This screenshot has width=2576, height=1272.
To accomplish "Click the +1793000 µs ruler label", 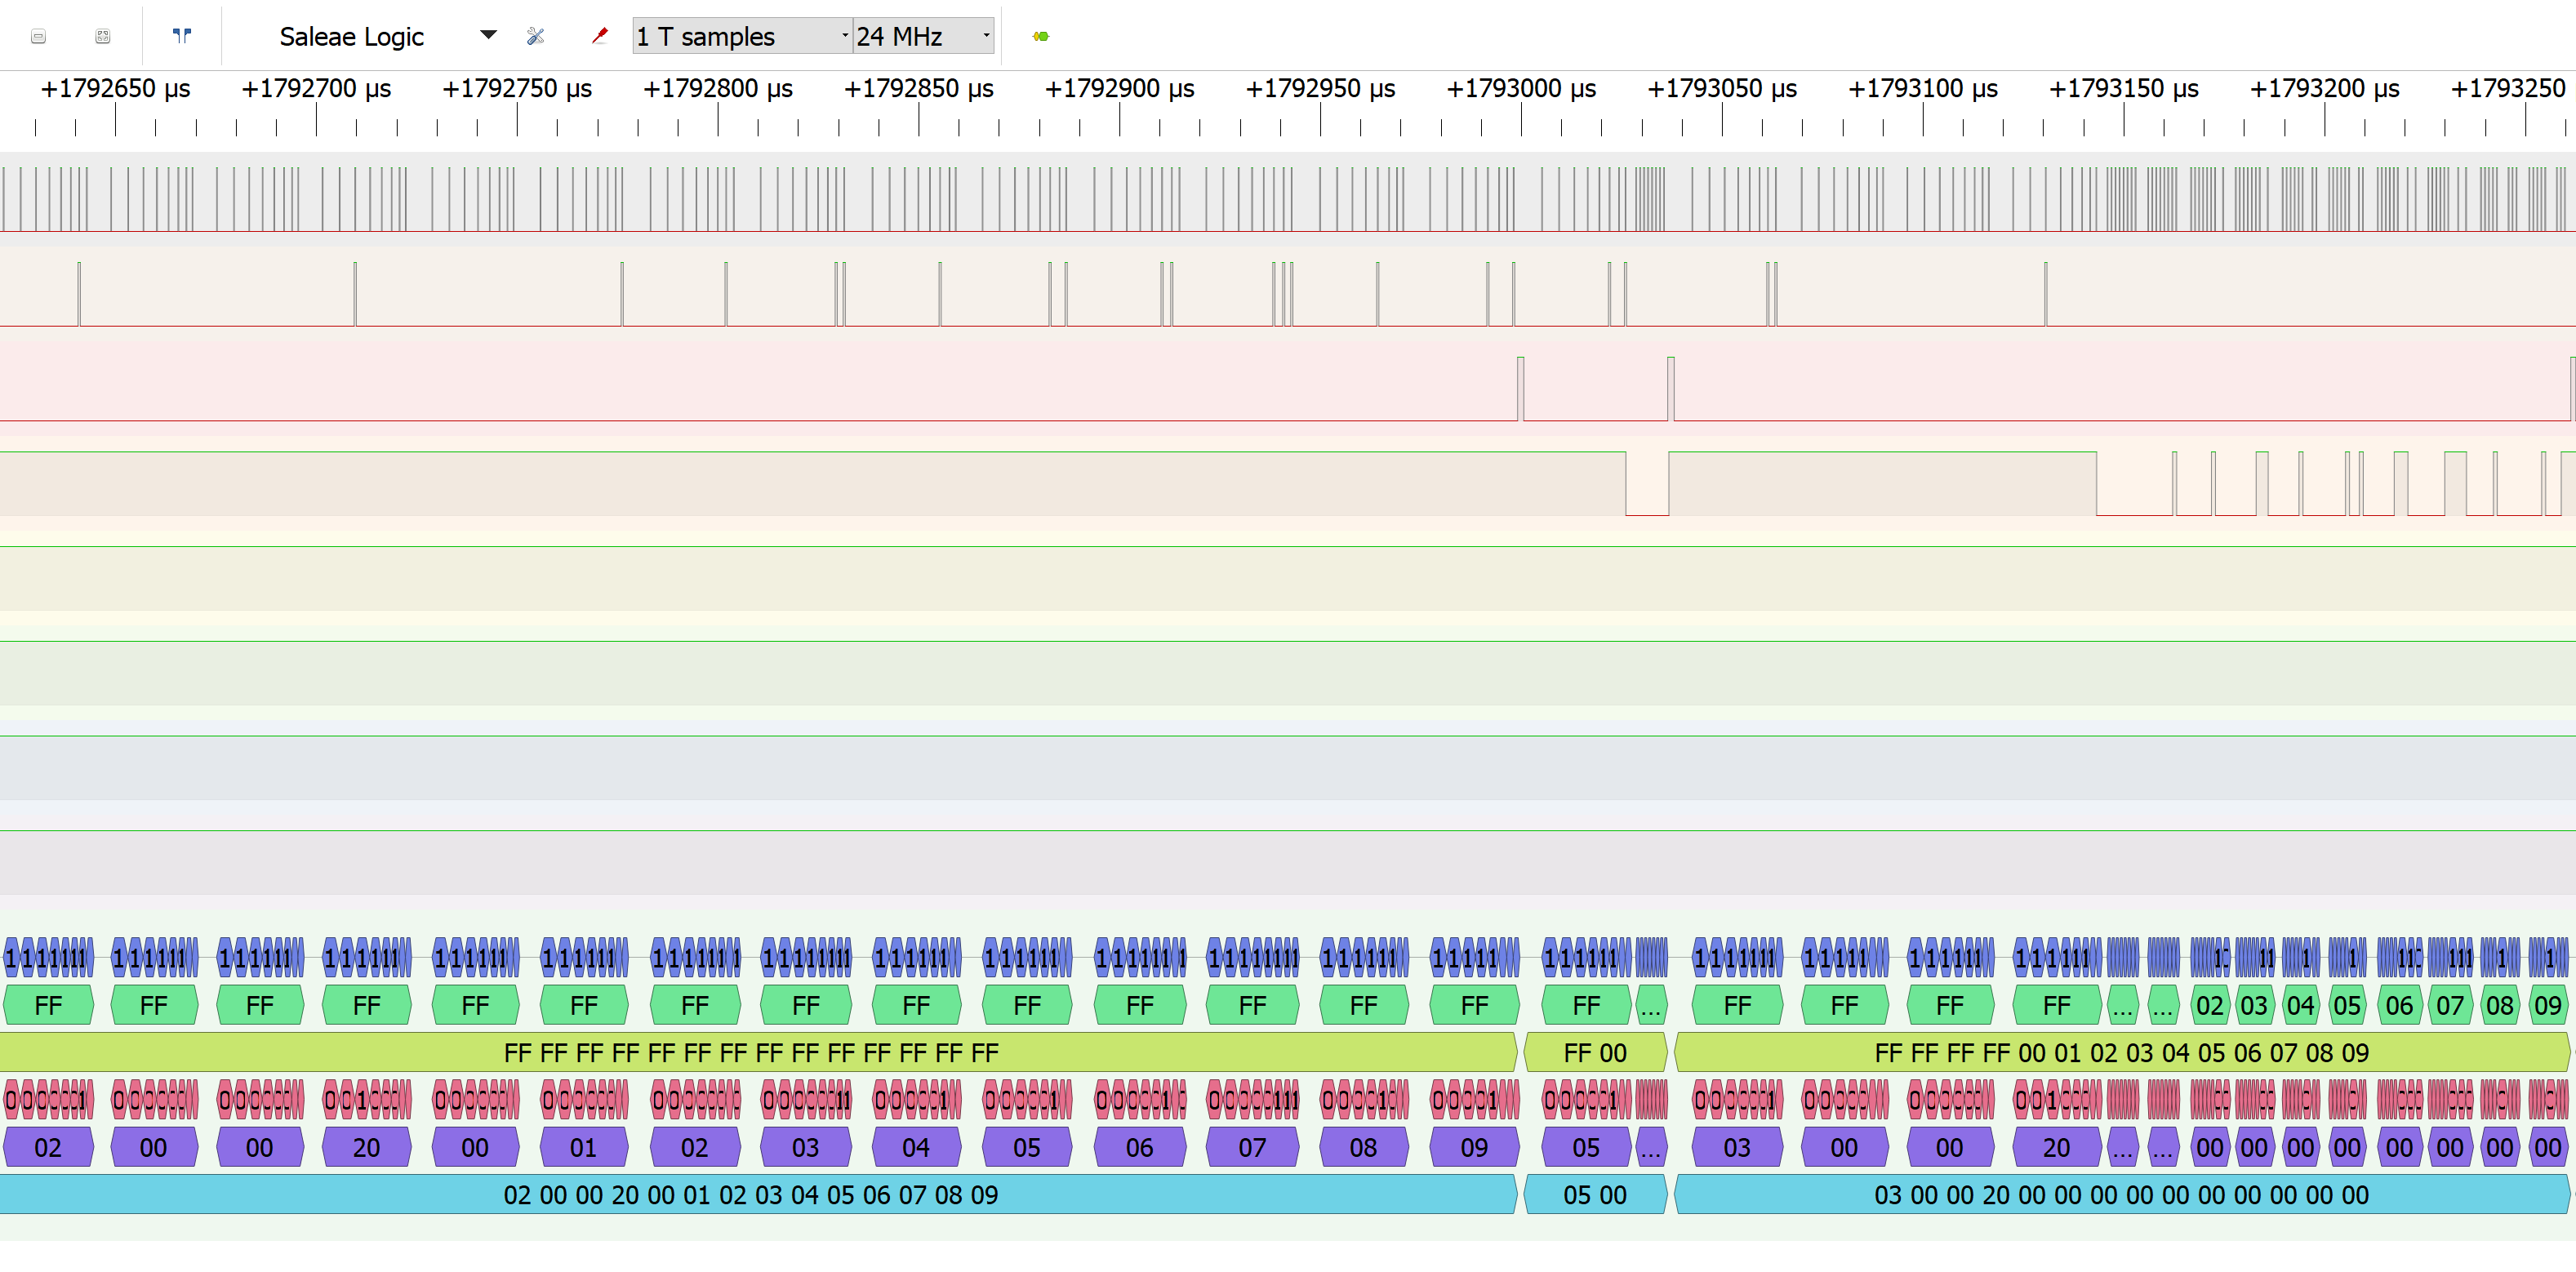I will tap(1521, 89).
